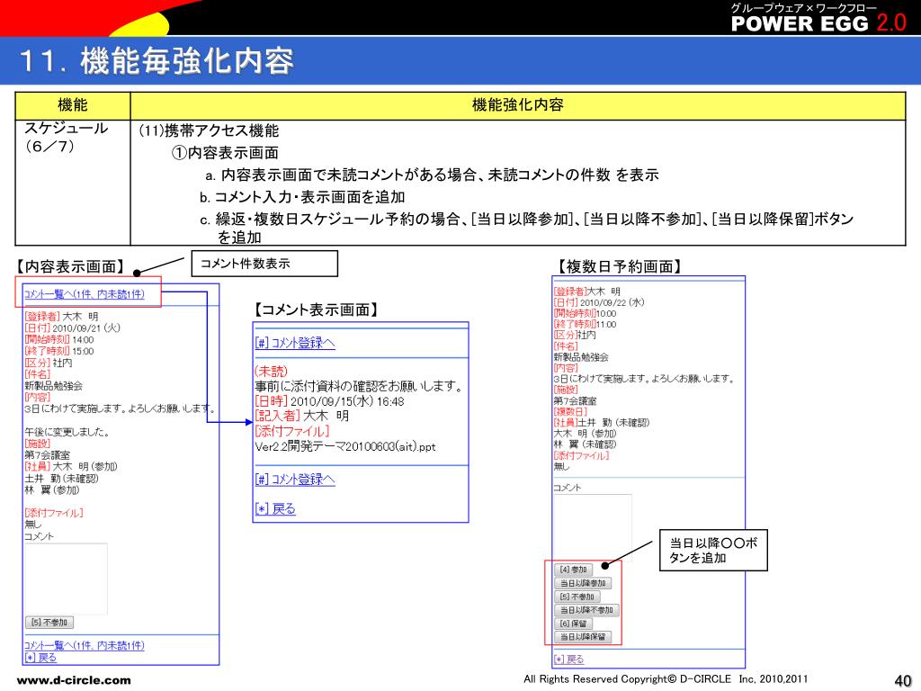Click the 林 翼 (未確認) entry

coord(585,444)
